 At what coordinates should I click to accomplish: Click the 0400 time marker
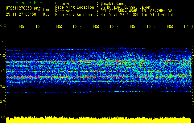(188, 27)
